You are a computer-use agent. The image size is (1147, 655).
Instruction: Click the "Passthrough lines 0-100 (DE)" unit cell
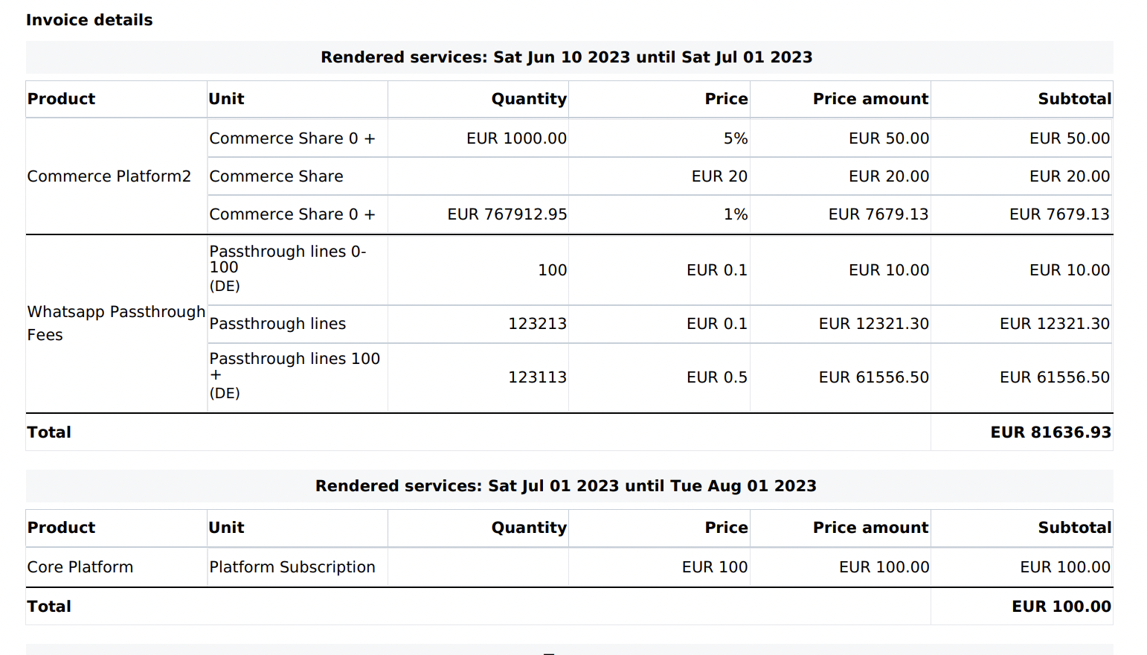click(x=288, y=268)
